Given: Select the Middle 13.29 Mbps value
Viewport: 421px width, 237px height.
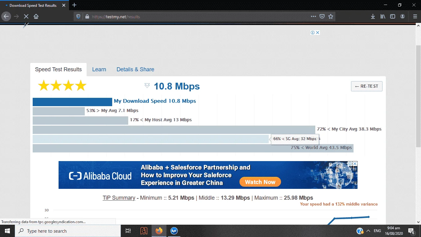Looking at the screenshot, I should [235, 198].
